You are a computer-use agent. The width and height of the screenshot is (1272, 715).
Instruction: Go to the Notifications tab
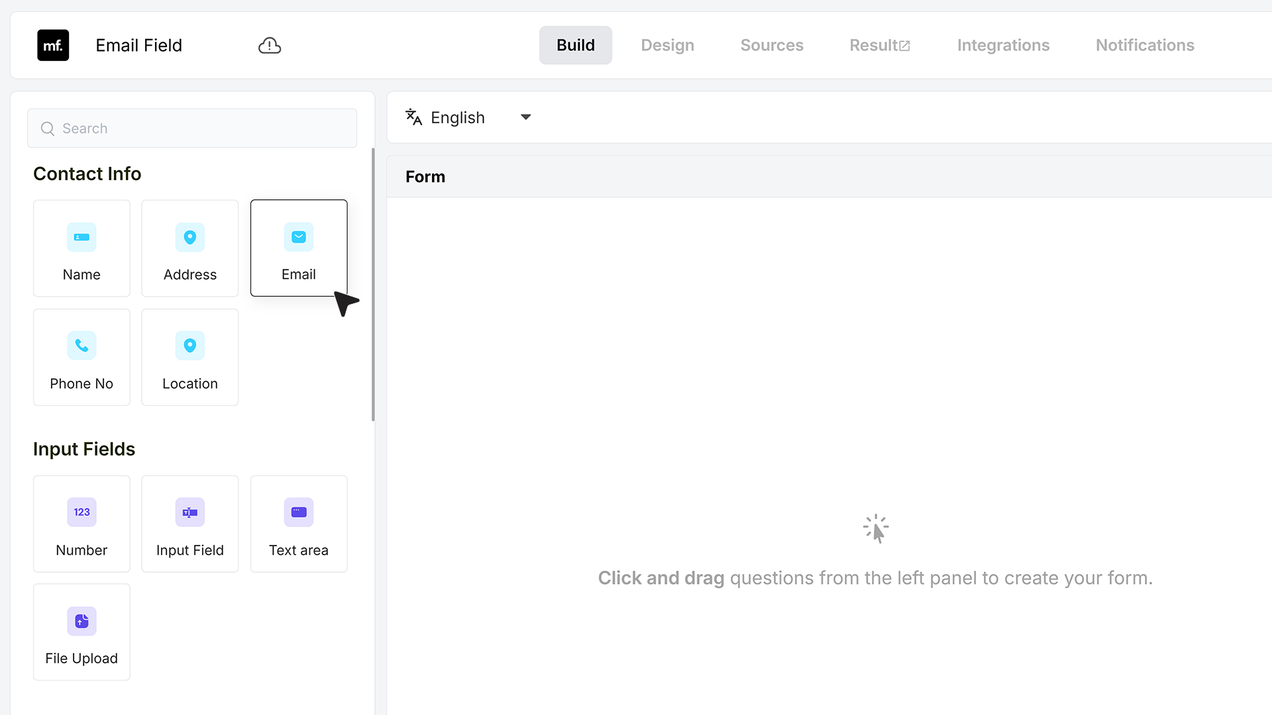(1145, 45)
